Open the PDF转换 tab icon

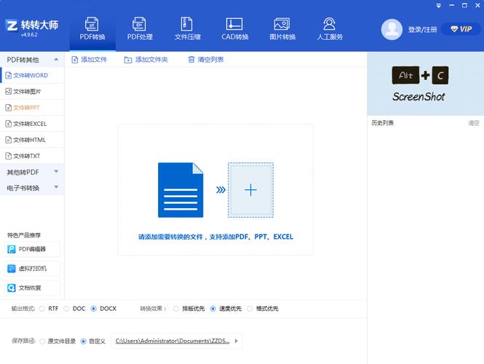(x=92, y=24)
